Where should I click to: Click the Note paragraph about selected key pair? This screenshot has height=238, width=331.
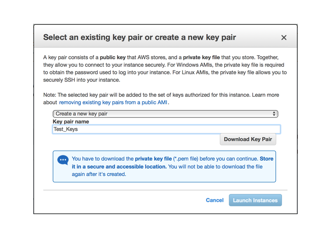[x=161, y=99]
